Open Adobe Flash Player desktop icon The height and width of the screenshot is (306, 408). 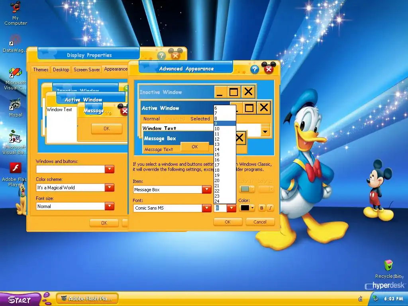pos(15,175)
